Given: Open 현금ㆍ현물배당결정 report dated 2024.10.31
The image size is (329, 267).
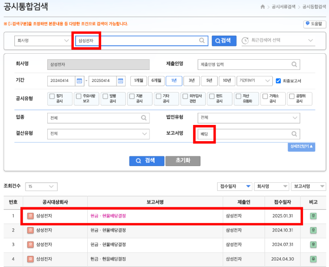Looking at the screenshot, I should [x=108, y=230].
